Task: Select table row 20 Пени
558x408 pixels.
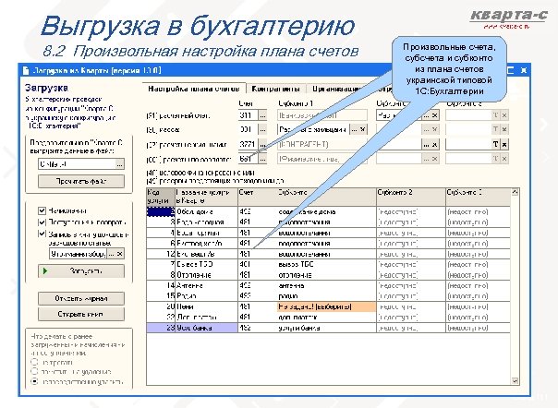Action: coord(328,306)
